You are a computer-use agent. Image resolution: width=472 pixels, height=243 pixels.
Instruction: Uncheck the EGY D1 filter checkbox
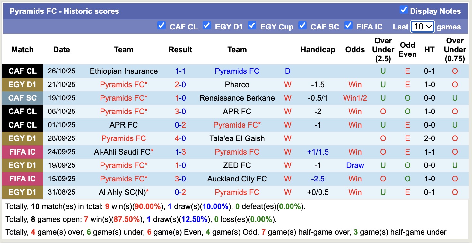click(207, 26)
